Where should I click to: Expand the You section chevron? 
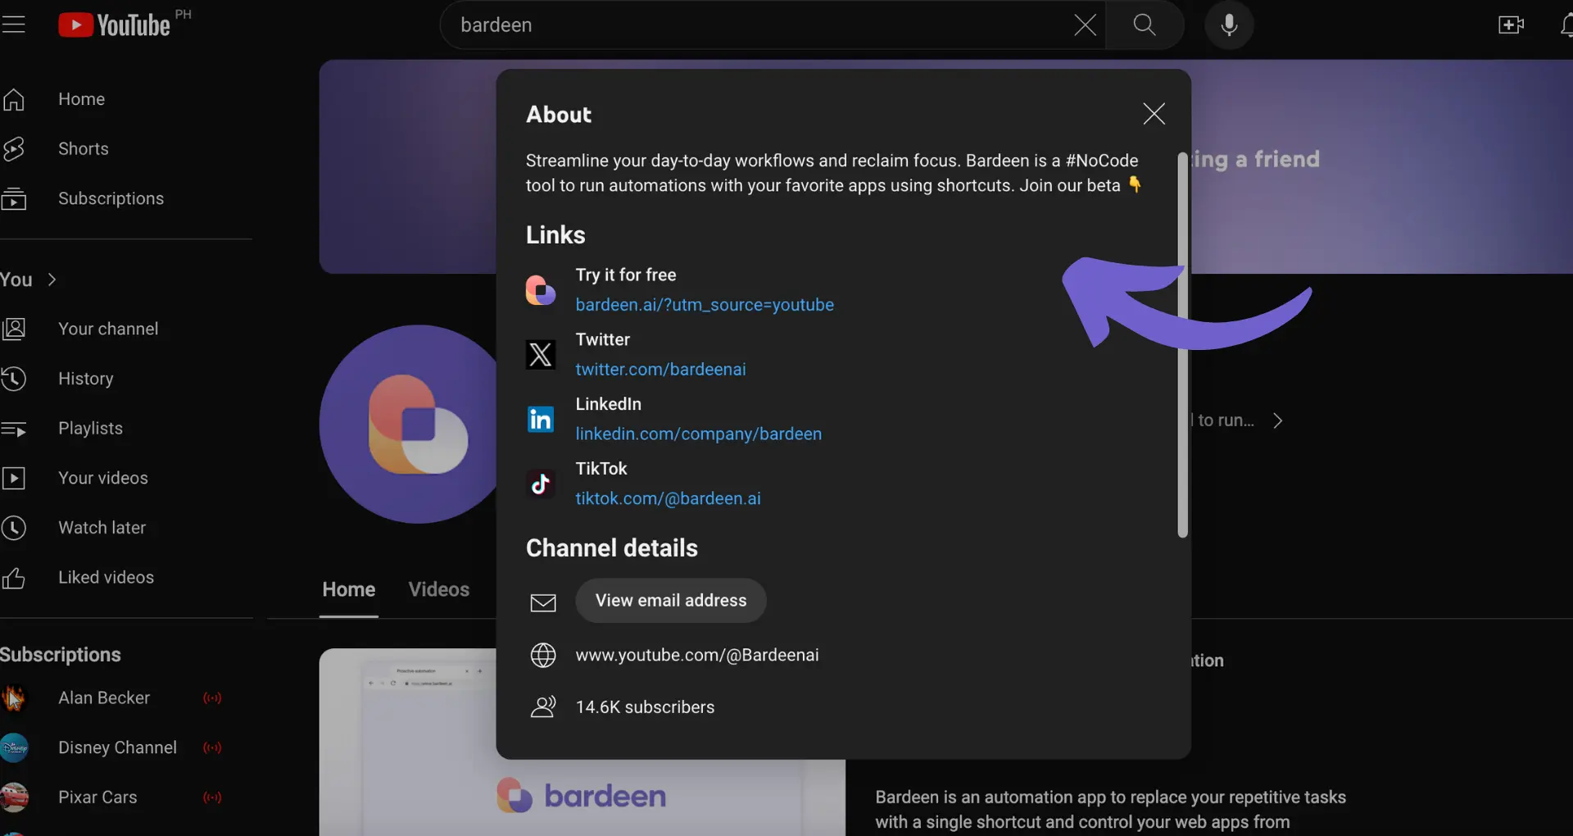52,279
